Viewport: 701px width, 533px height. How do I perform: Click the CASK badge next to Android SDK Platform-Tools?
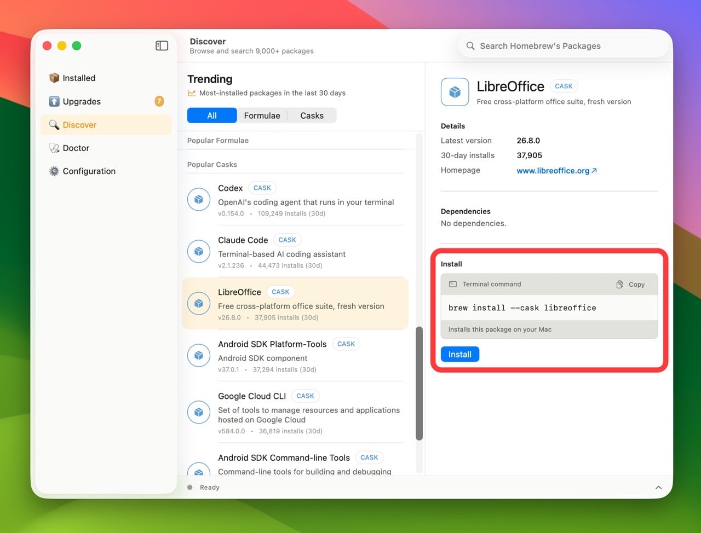click(346, 344)
